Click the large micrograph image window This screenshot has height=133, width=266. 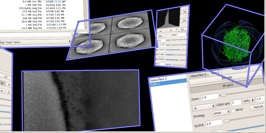81,101
